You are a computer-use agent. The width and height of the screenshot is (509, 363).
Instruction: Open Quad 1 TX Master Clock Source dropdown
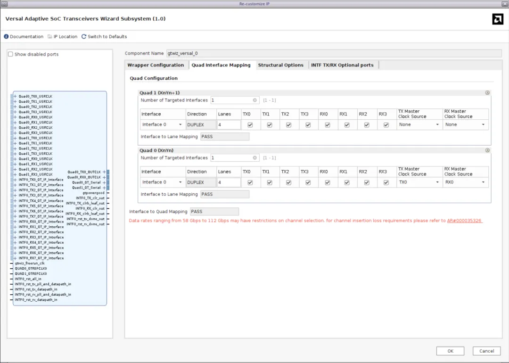(419, 124)
